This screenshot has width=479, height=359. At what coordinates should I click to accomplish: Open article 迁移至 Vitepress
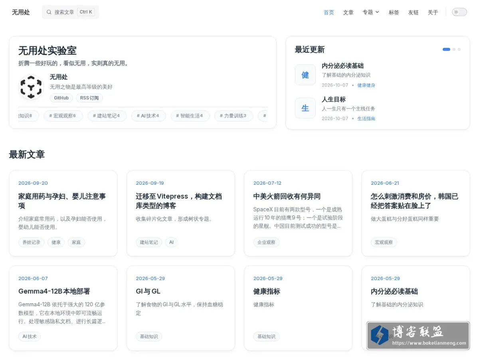pyautogui.click(x=179, y=201)
